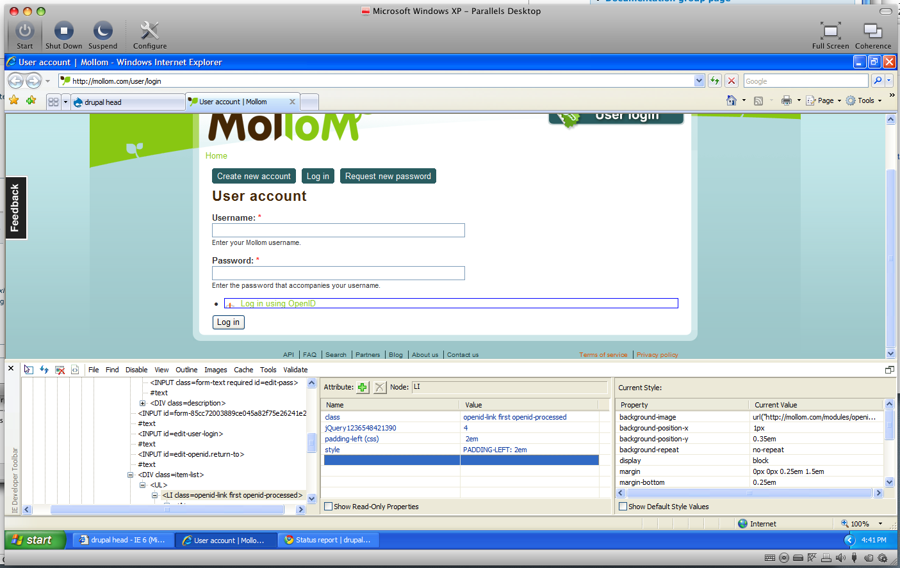
Task: Click the fourth Developer Toolbar icon with angle brackets
Action: pyautogui.click(x=75, y=370)
